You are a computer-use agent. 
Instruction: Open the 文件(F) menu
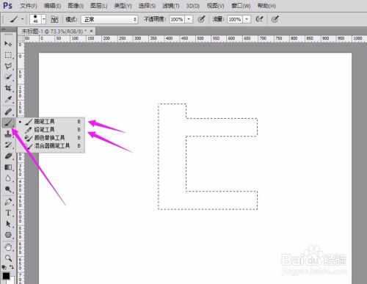pos(29,6)
